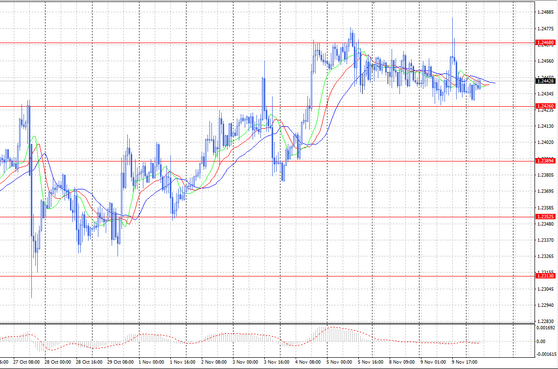Click the 28 Oct 16:00 time label
Viewport: 558px width, 369px height.
click(89, 362)
